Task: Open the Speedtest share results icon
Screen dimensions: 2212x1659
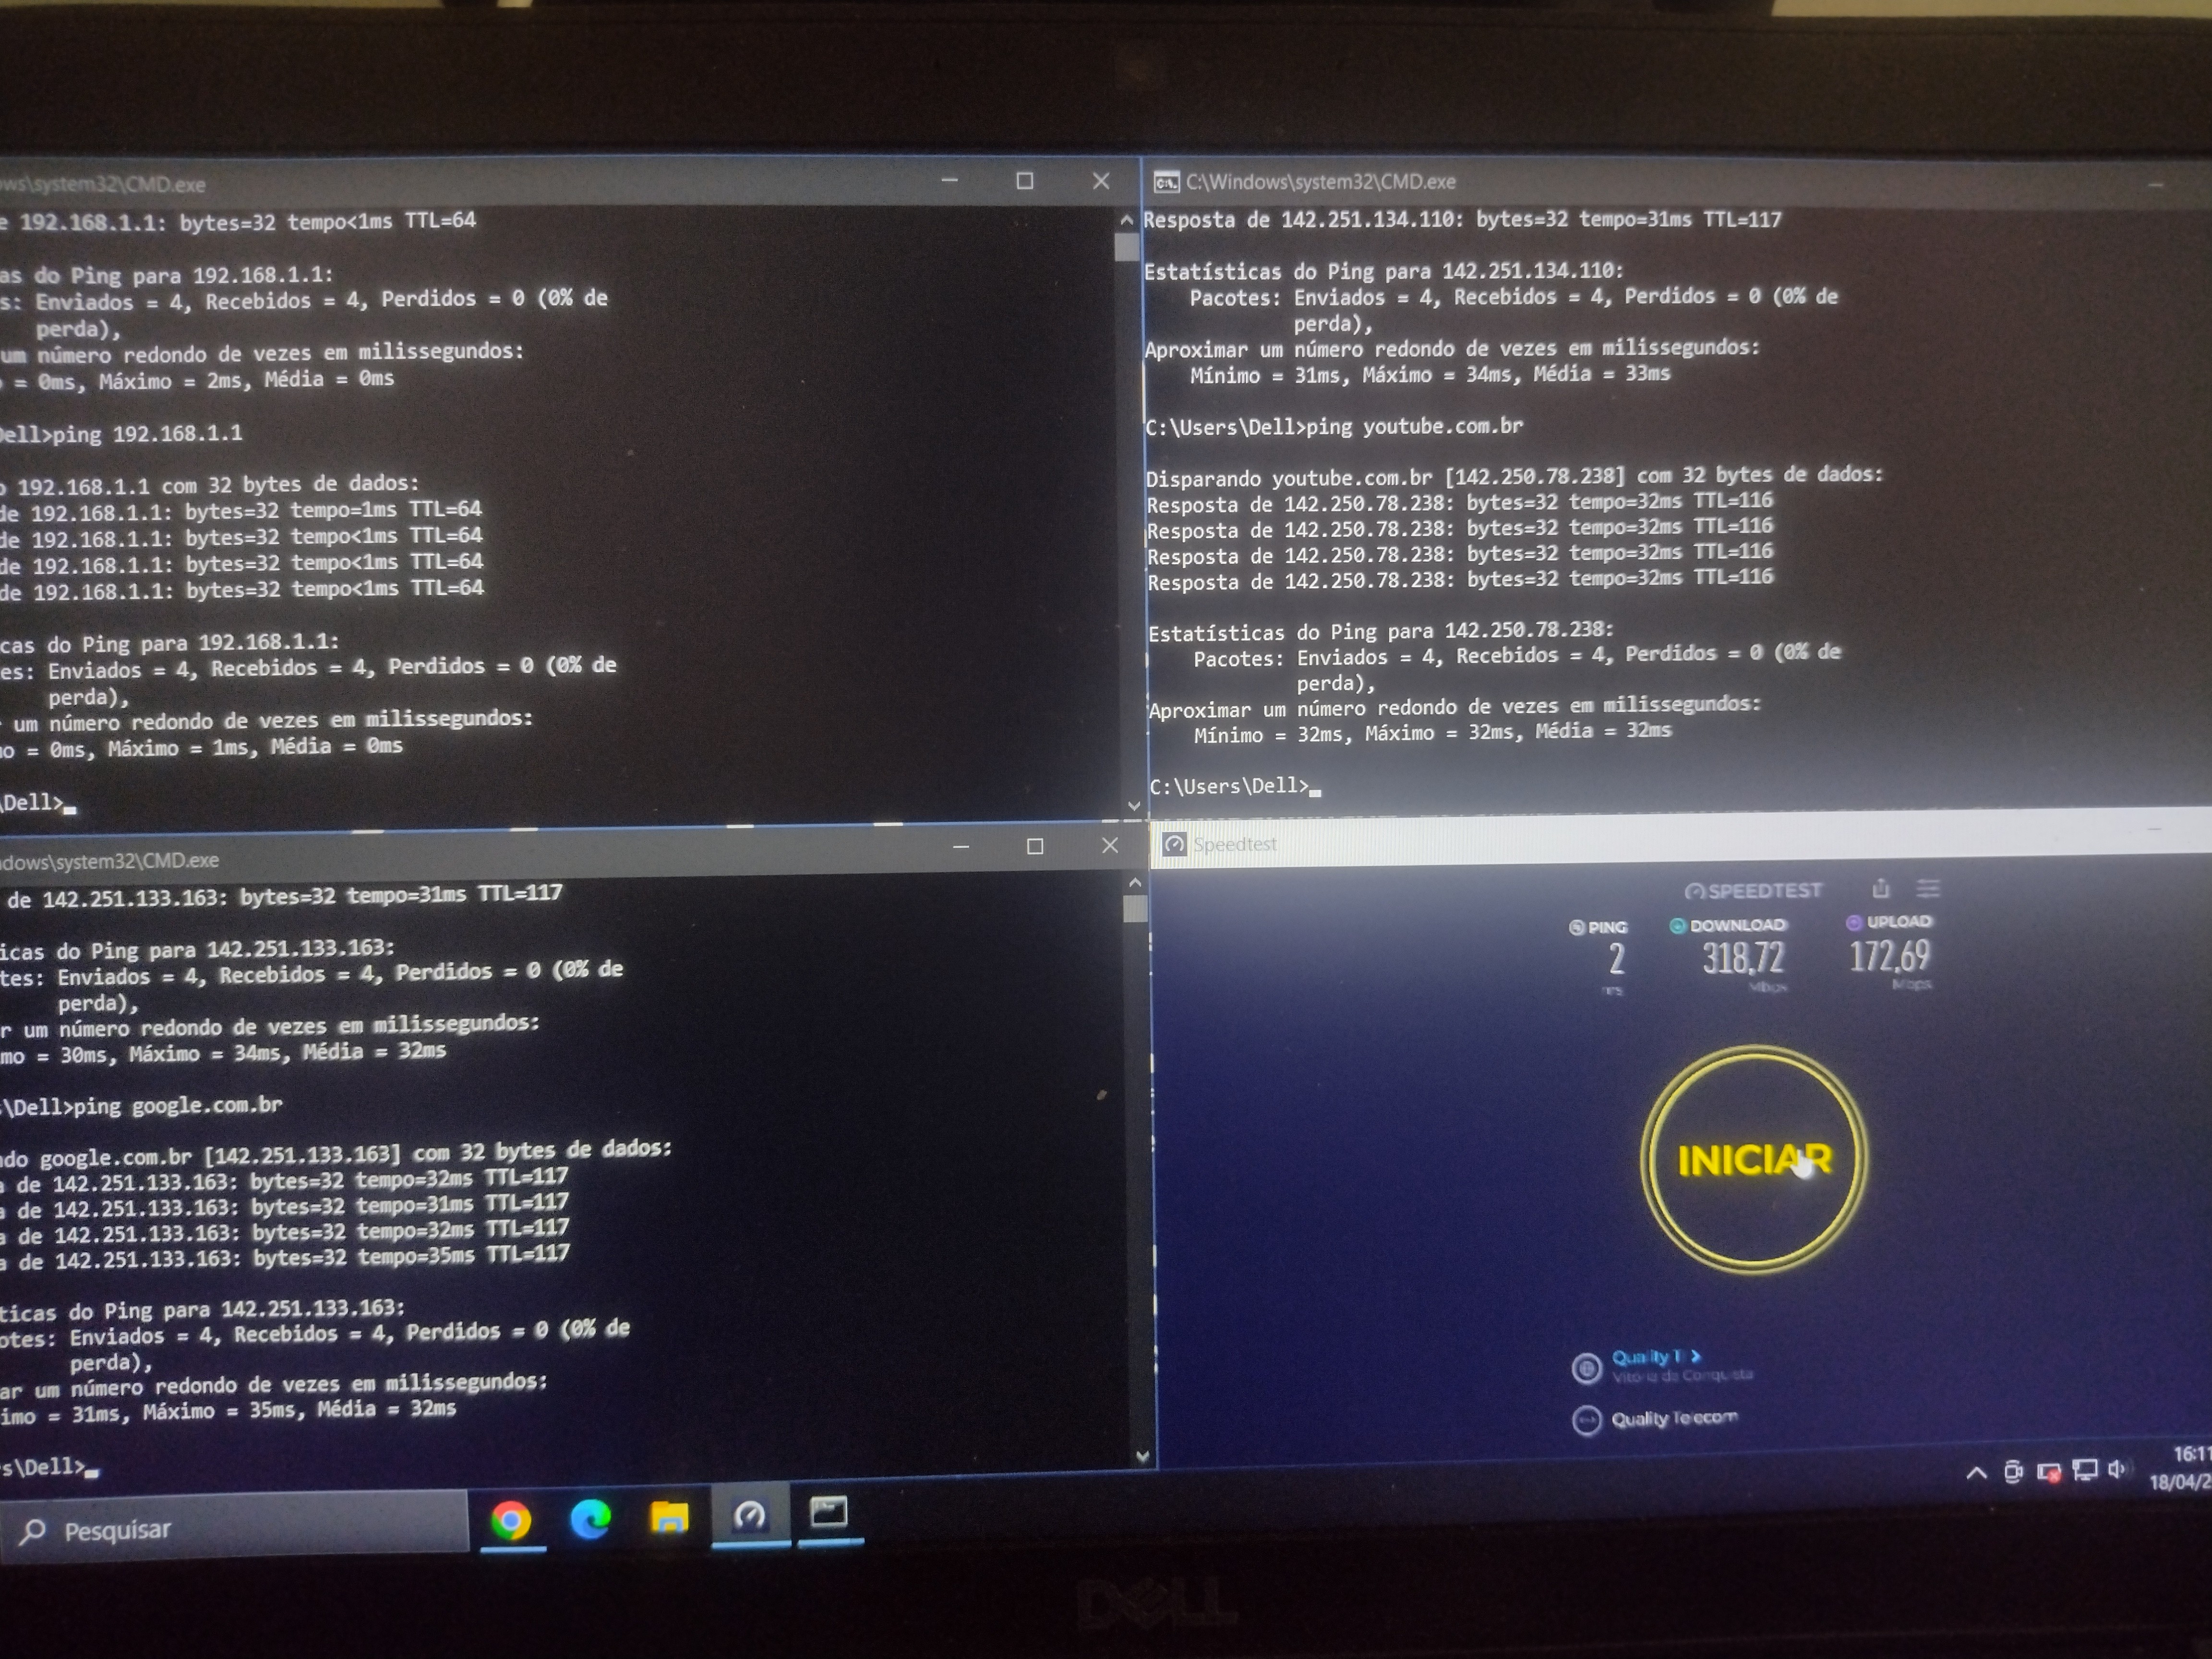Action: [x=1880, y=888]
